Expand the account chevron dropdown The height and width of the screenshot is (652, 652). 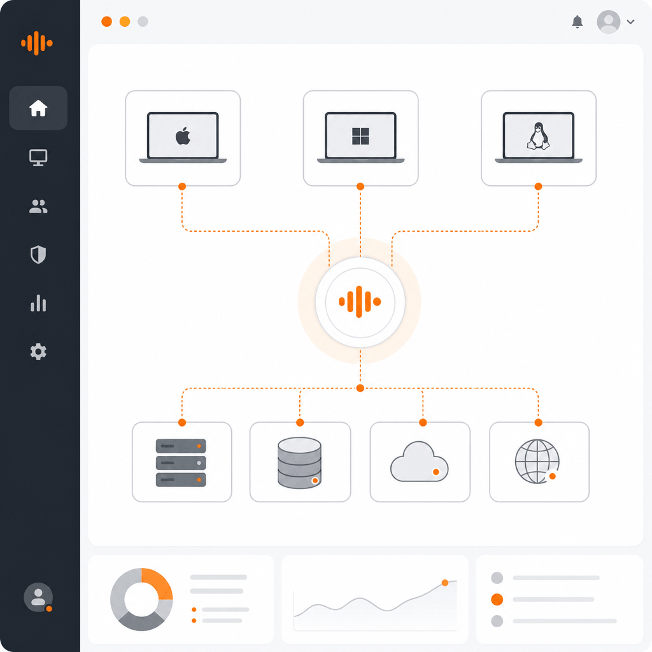pyautogui.click(x=630, y=22)
